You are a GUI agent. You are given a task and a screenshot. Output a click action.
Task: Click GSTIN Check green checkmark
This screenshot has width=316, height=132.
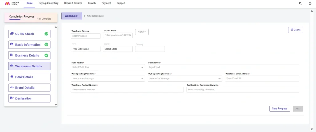point(46,34)
